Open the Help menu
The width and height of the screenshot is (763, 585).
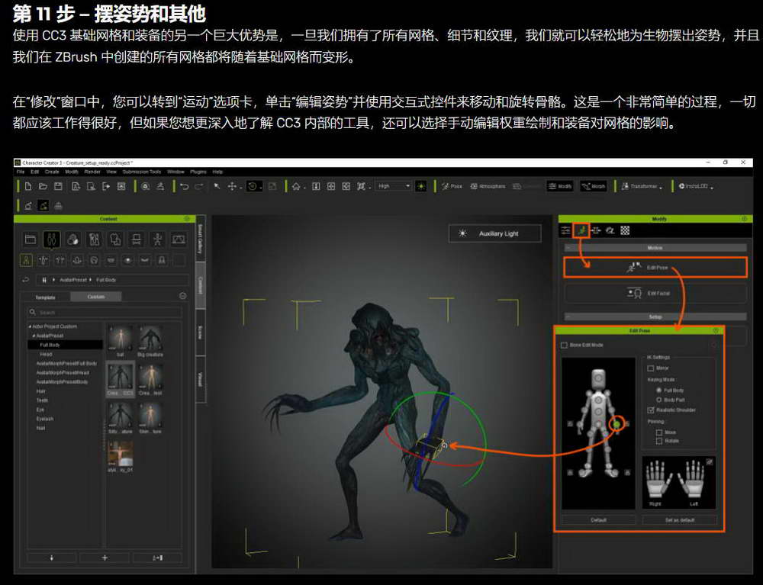click(x=217, y=172)
